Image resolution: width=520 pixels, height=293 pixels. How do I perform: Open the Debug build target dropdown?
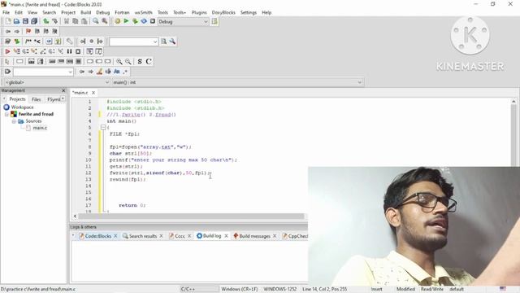click(206, 22)
